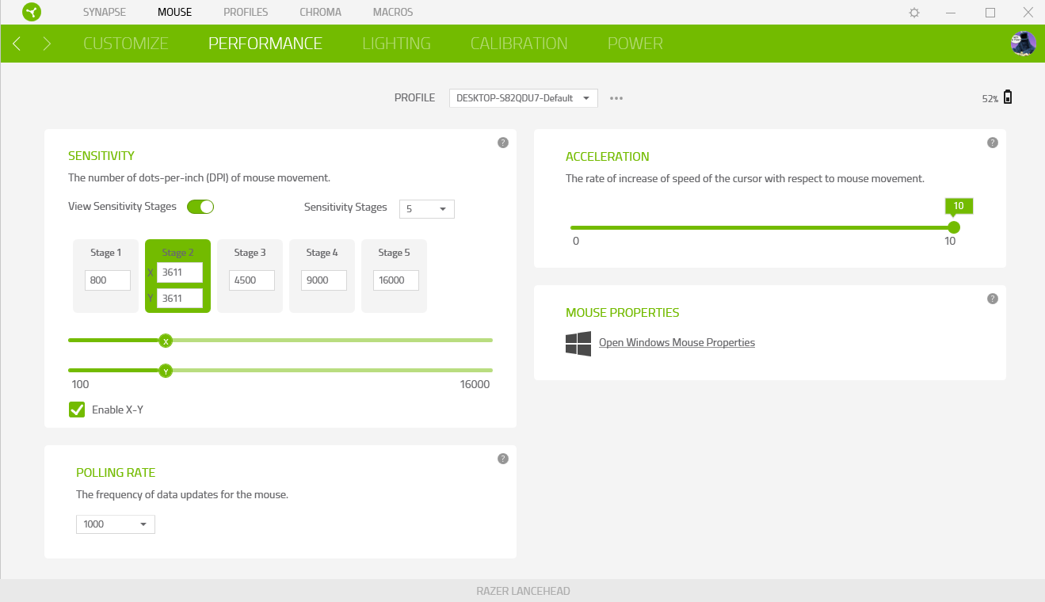Click the Razer logo icon
The height and width of the screenshot is (602, 1045).
pyautogui.click(x=32, y=13)
